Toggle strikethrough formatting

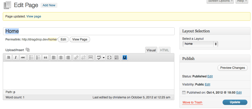23,58
